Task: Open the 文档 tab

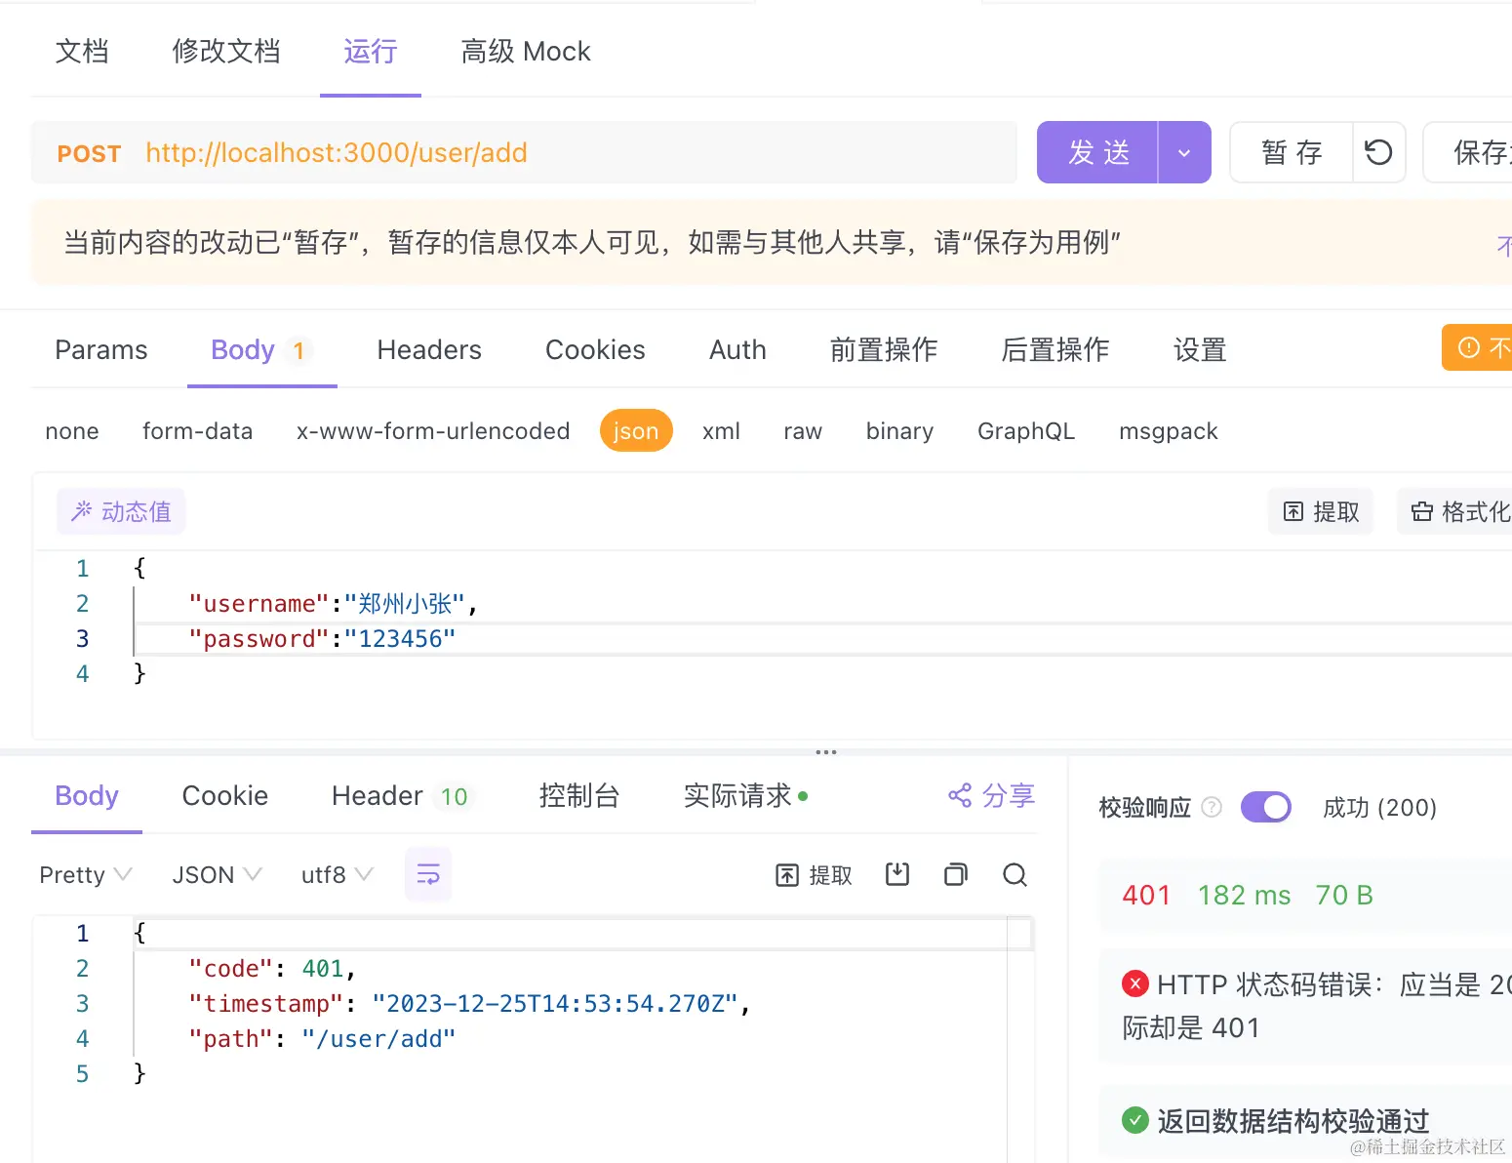Action: pyautogui.click(x=82, y=51)
